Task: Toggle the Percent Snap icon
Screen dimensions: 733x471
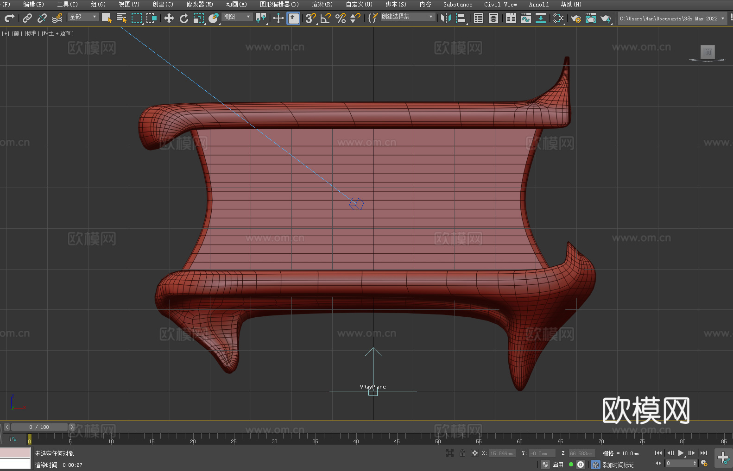Action: [341, 18]
